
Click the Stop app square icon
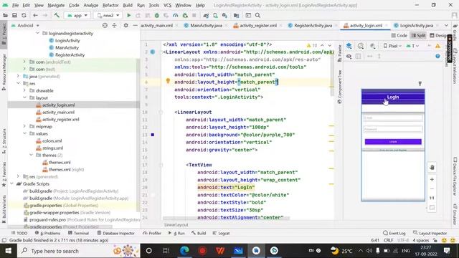194,15
